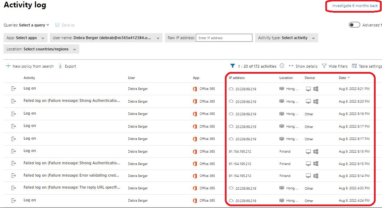Click New policy from search

(30, 66)
